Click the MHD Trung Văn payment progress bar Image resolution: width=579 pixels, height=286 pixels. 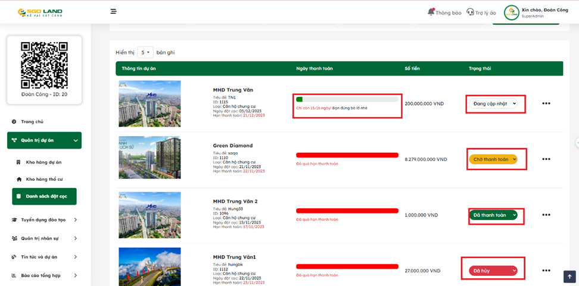point(347,99)
